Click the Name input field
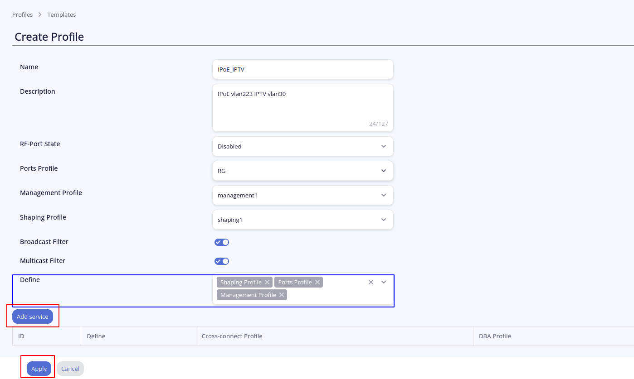The image size is (634, 379). click(x=302, y=69)
